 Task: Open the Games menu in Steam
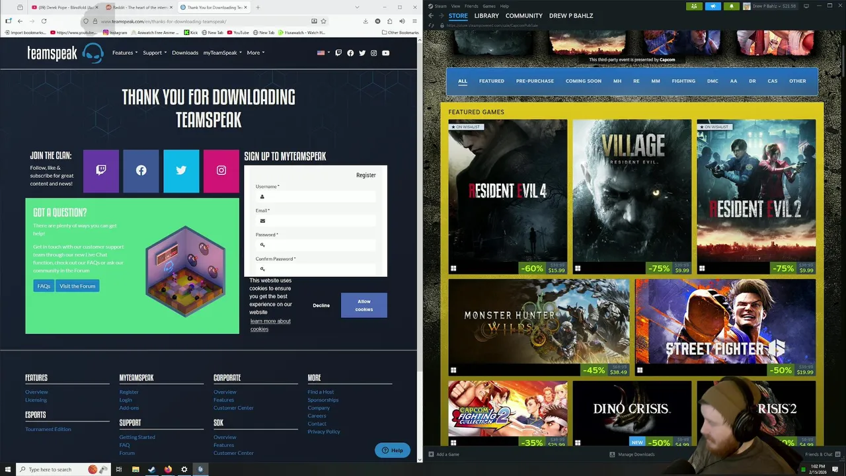(489, 6)
